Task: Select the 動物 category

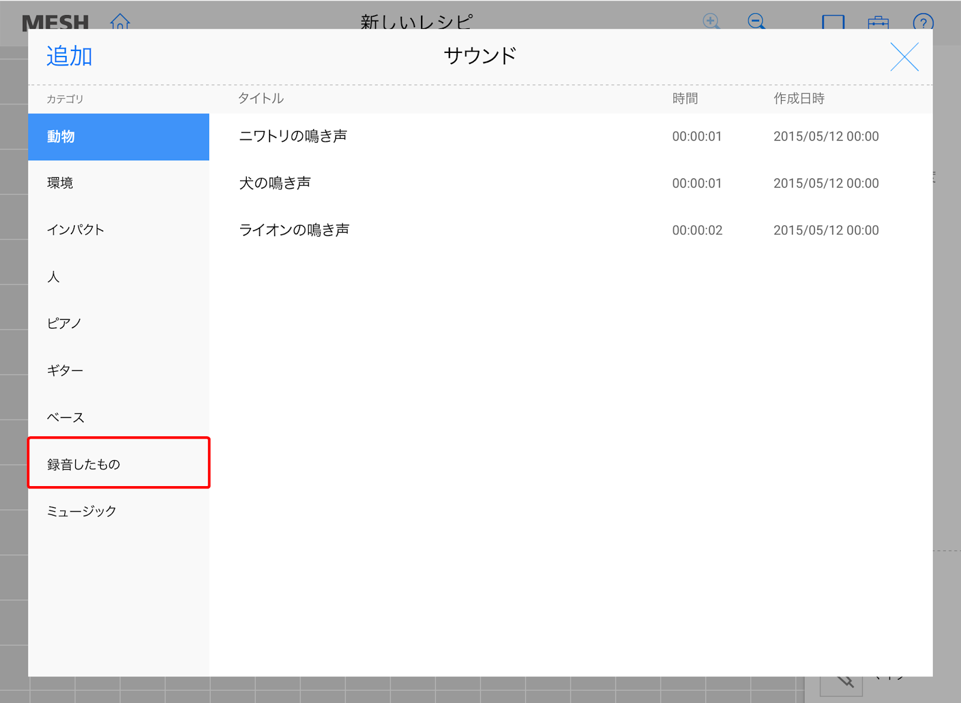Action: tap(118, 137)
